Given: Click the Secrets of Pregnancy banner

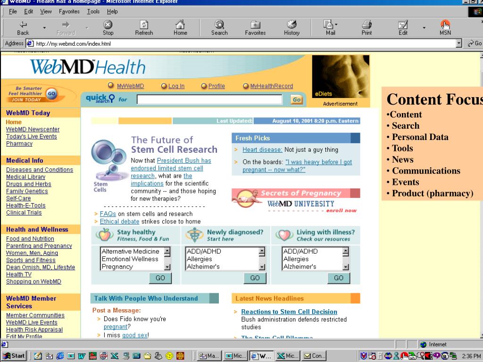Looking at the screenshot, I should tap(296, 201).
